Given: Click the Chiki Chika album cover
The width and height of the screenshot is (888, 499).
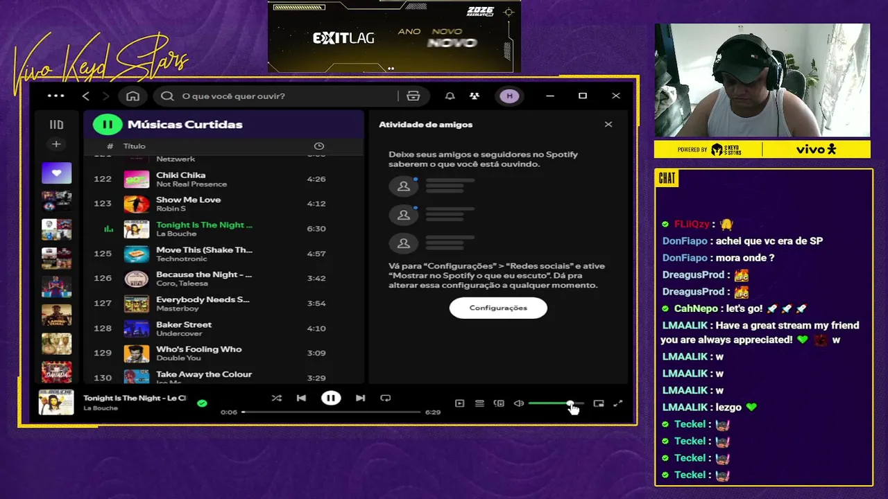Looking at the screenshot, I should click(137, 179).
